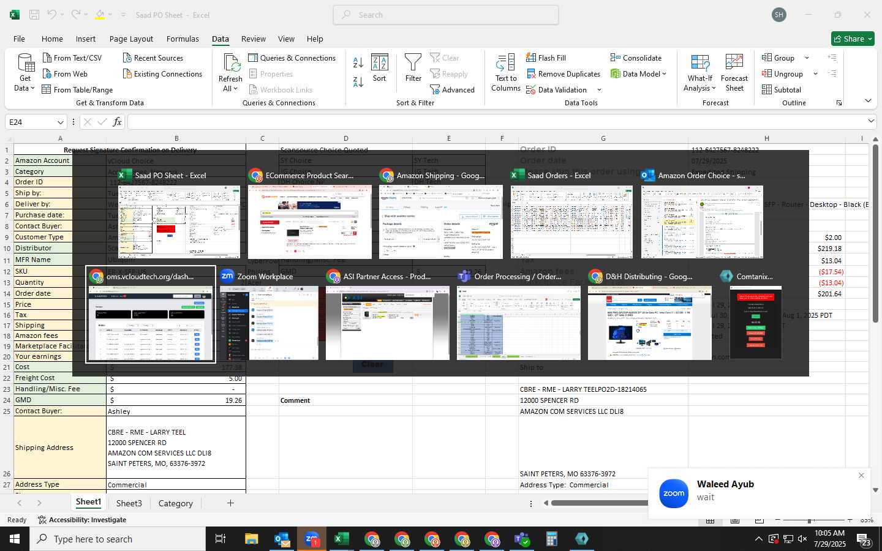Go to the Formulas tab
This screenshot has width=882, height=551.
point(183,39)
